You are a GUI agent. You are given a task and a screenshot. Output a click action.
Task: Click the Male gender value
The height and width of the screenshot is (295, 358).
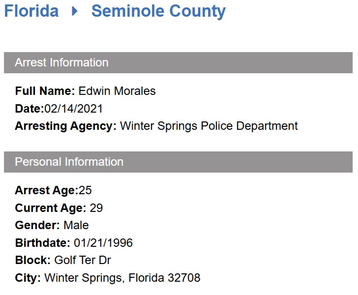[76, 225]
